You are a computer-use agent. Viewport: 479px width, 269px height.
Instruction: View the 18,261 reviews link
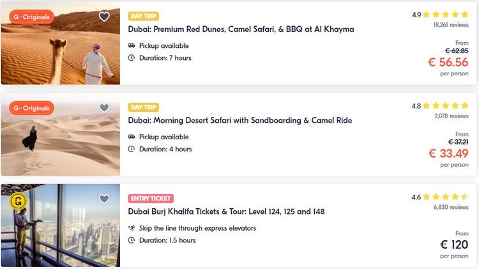[x=451, y=25]
